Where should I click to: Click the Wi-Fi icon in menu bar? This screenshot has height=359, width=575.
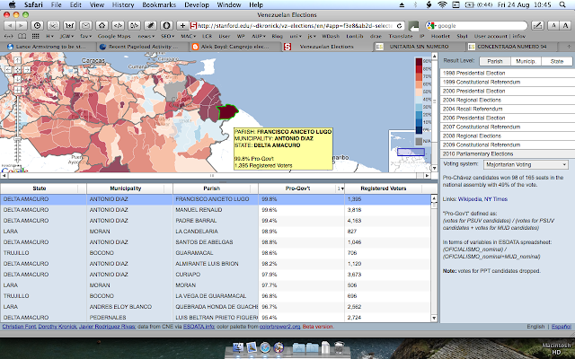(444, 4)
